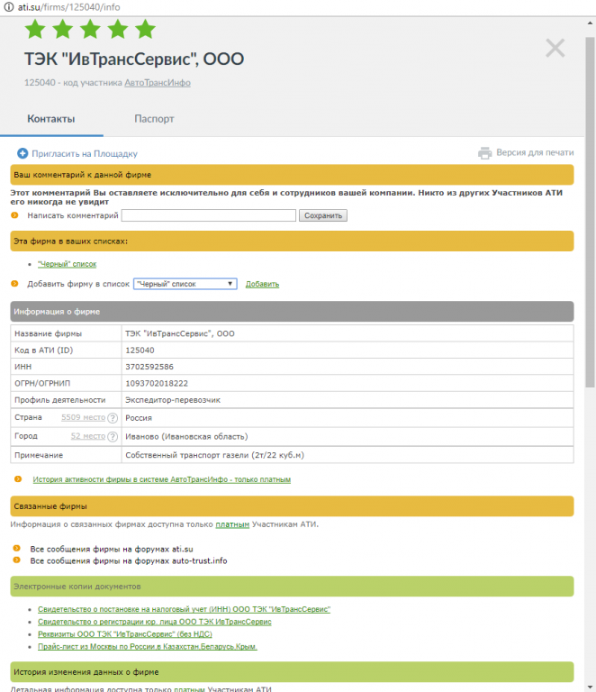Click the scrollbar up arrow
This screenshot has height=692, width=596.
[x=591, y=23]
